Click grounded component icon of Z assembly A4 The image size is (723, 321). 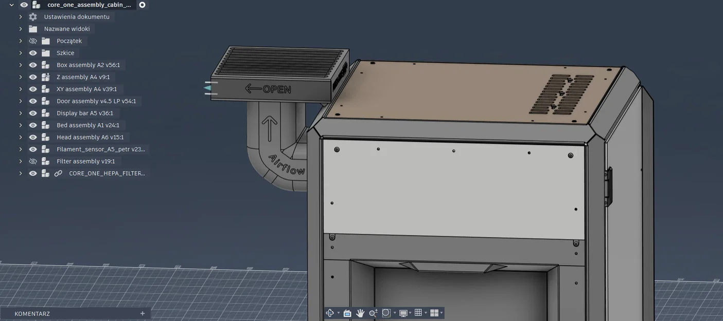click(46, 77)
